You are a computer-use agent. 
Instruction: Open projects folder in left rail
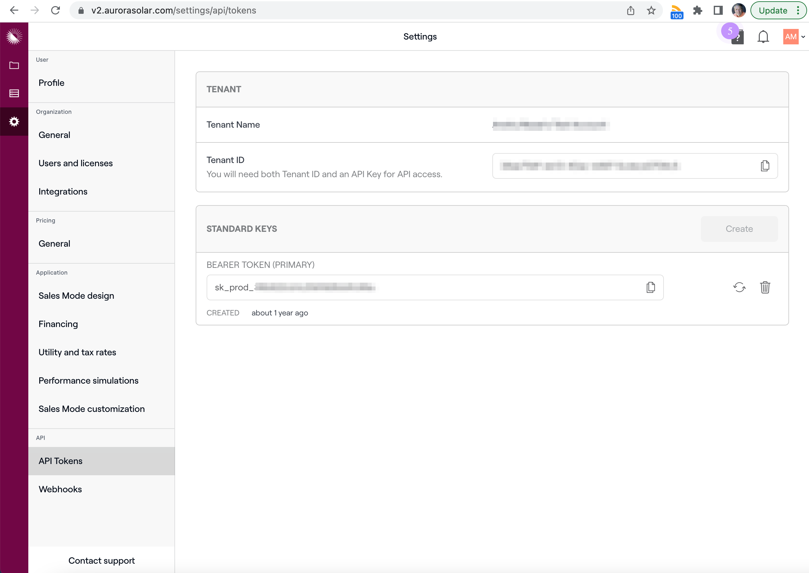pyautogui.click(x=14, y=65)
